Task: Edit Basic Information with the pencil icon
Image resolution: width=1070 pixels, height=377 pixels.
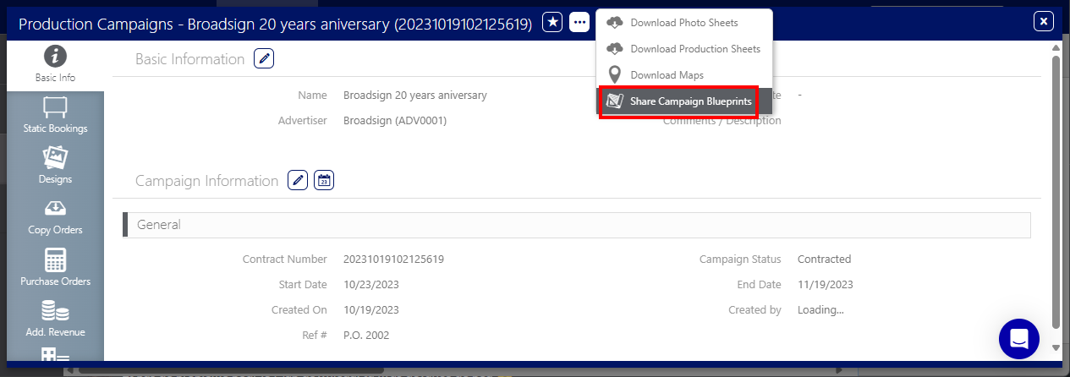Action: (x=265, y=58)
